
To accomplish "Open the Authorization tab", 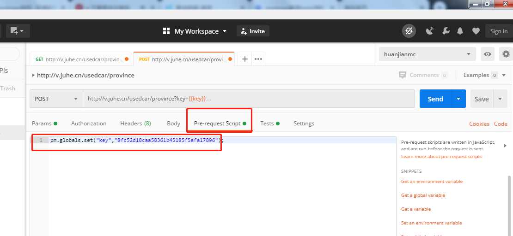I will [x=89, y=124].
